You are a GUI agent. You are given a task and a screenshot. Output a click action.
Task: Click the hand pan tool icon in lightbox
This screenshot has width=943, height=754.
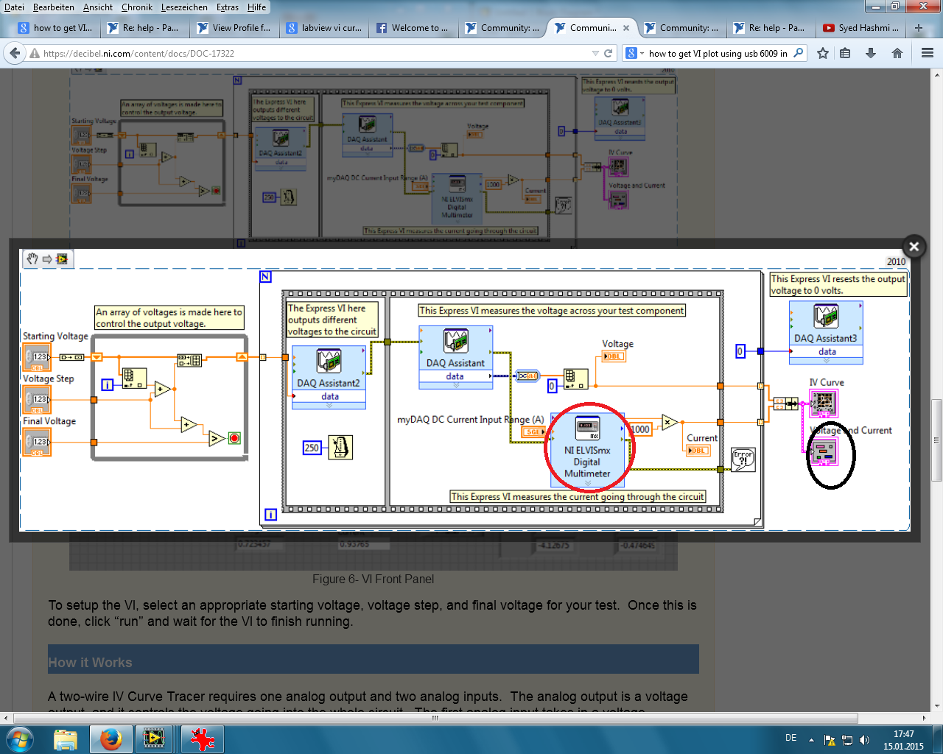pos(32,258)
